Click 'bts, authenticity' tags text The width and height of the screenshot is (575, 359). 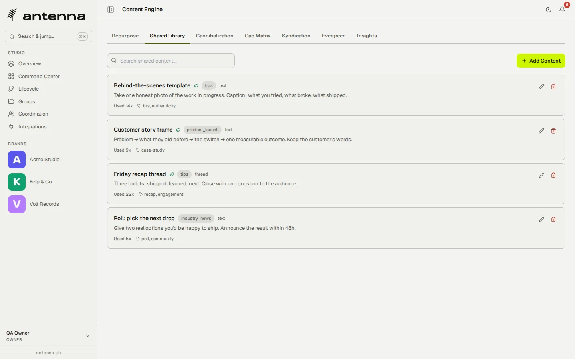click(159, 106)
